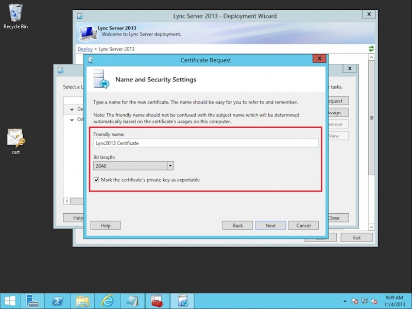Launch Internet Explorer from taskbar

pyautogui.click(x=107, y=301)
